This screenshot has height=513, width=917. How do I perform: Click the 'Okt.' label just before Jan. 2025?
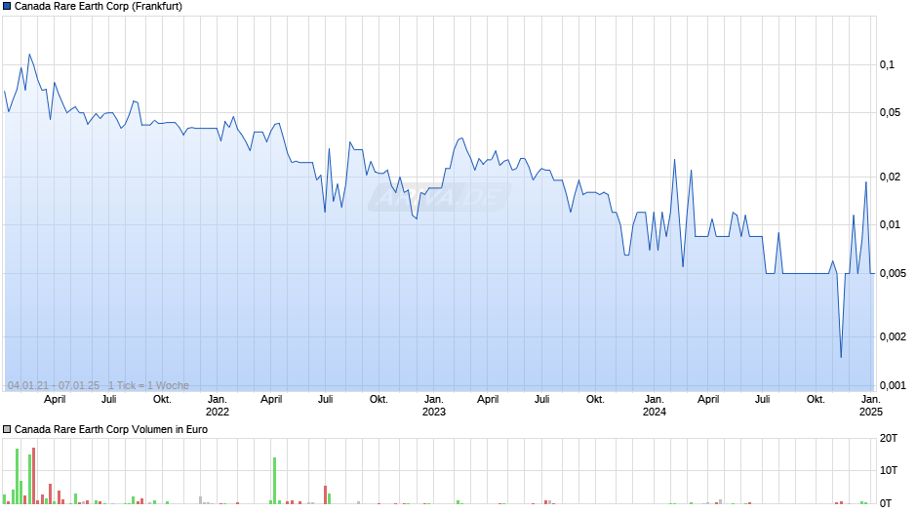[816, 400]
